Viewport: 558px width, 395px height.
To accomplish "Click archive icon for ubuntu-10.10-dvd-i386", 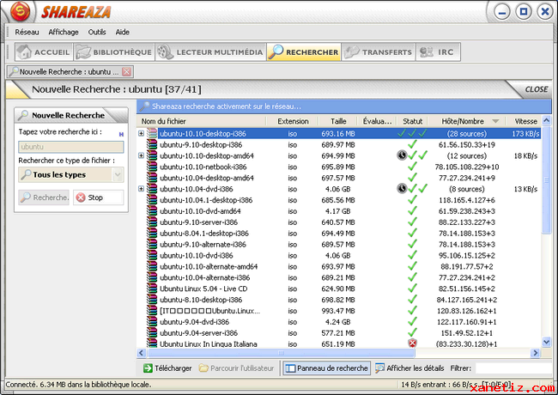I will pos(152,255).
